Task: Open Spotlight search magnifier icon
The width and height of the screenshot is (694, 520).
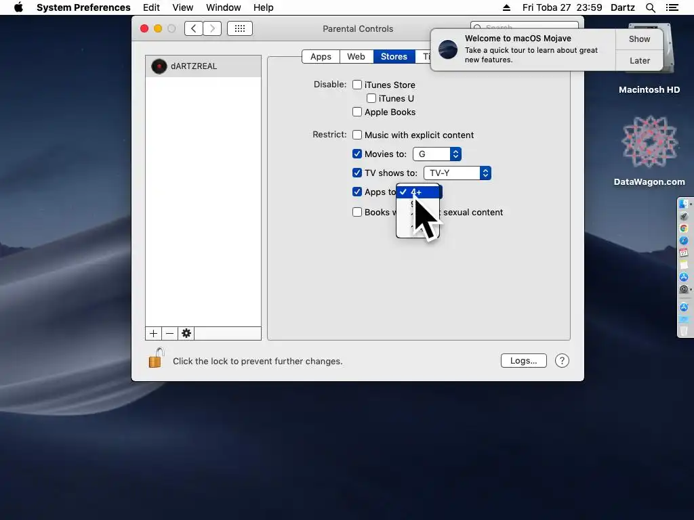Action: 651,7
